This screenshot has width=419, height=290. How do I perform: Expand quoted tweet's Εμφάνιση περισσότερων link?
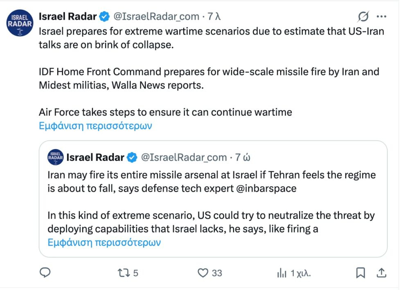[104, 242]
